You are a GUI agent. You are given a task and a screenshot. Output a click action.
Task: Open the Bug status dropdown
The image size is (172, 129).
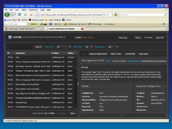click(x=113, y=47)
